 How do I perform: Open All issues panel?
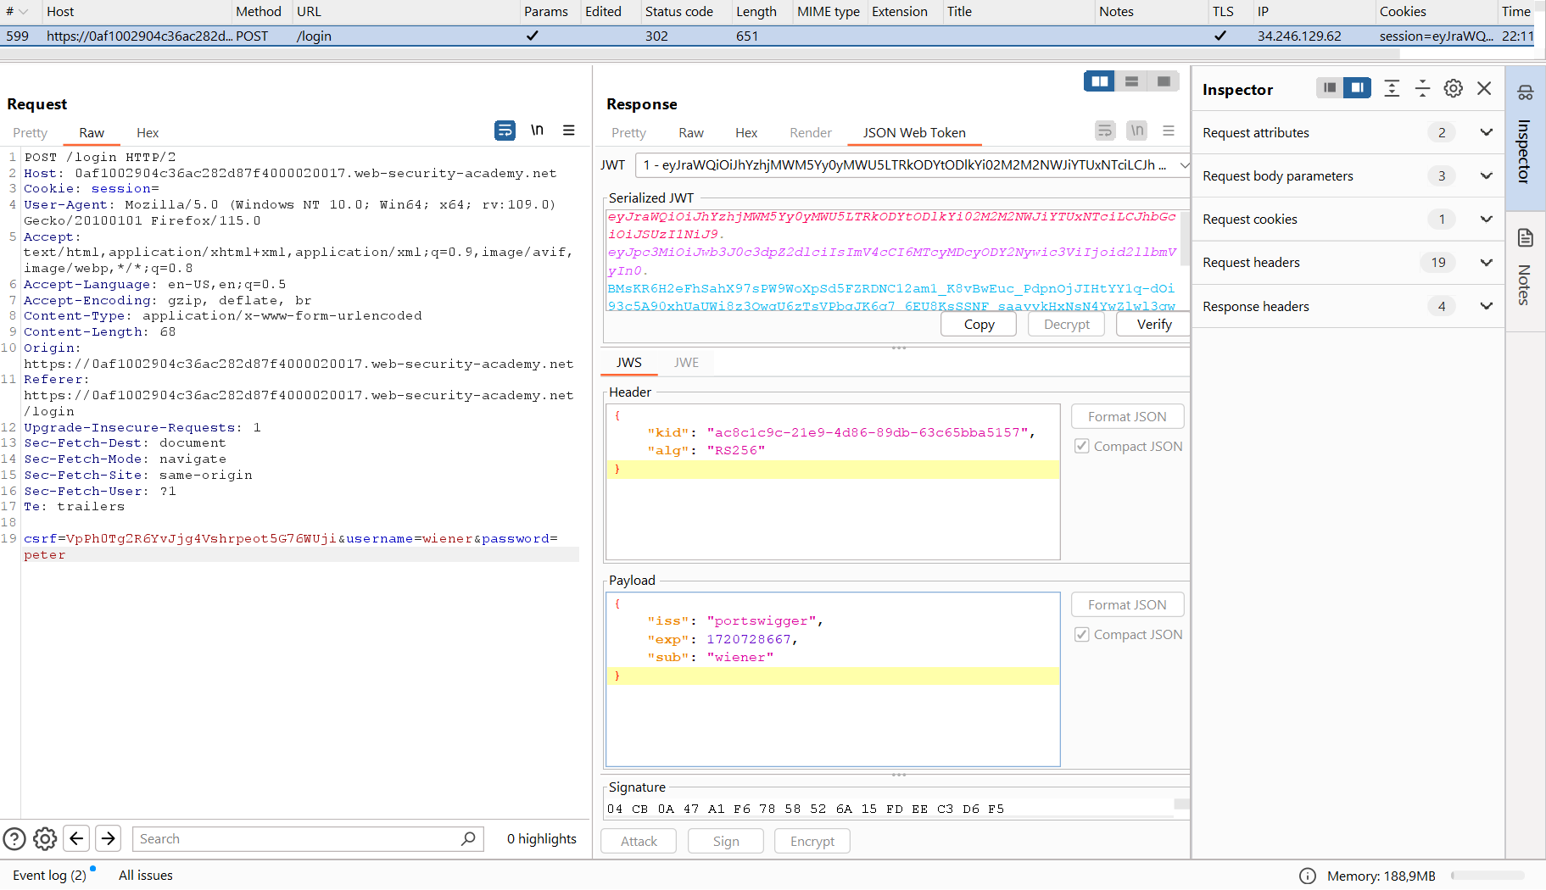[146, 876]
